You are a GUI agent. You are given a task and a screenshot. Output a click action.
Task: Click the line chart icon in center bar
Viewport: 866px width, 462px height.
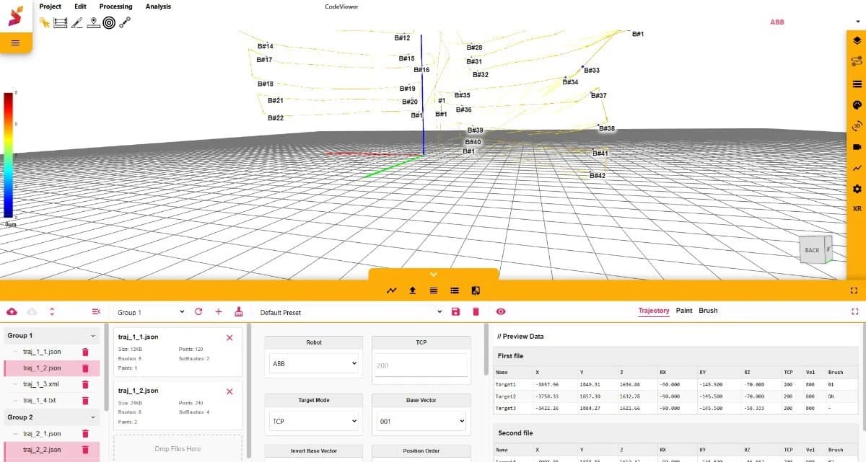[391, 290]
